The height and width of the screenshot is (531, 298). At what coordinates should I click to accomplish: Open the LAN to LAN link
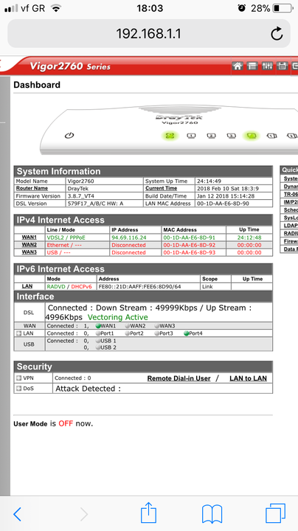click(x=249, y=378)
